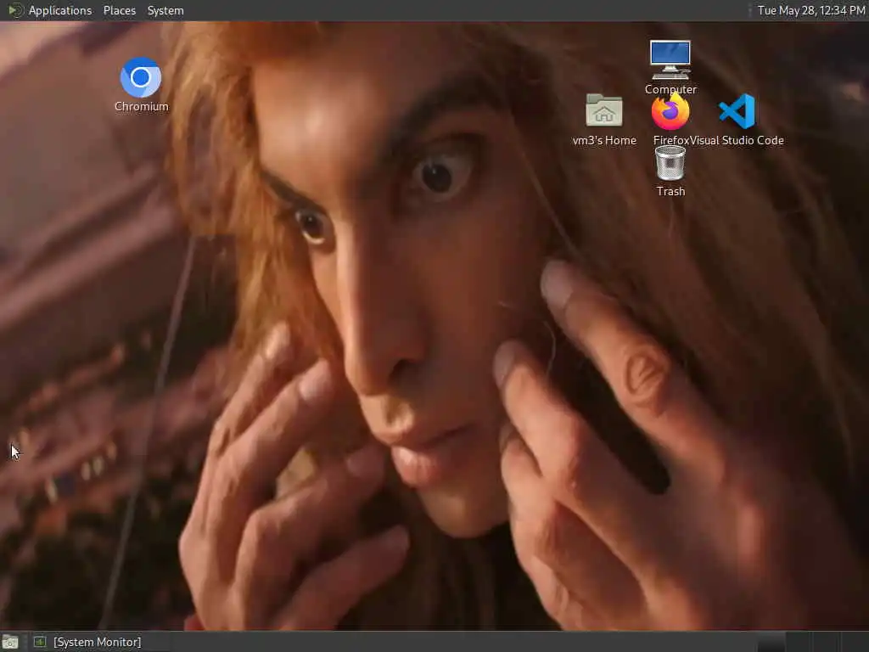The image size is (869, 652).
Task: Click the MATE logo beside Applications
Action: point(15,10)
